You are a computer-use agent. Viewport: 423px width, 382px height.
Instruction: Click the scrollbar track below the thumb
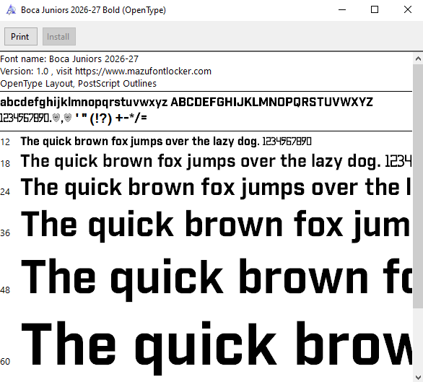(418, 339)
